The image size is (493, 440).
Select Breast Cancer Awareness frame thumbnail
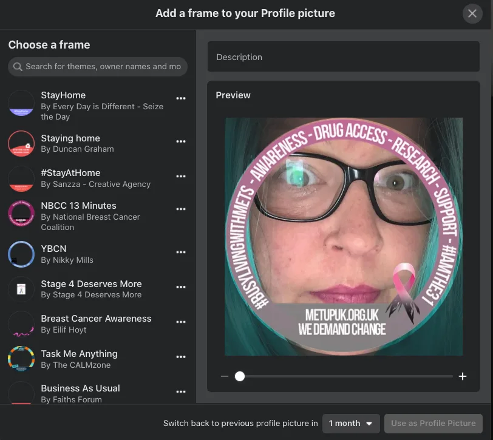(x=21, y=324)
